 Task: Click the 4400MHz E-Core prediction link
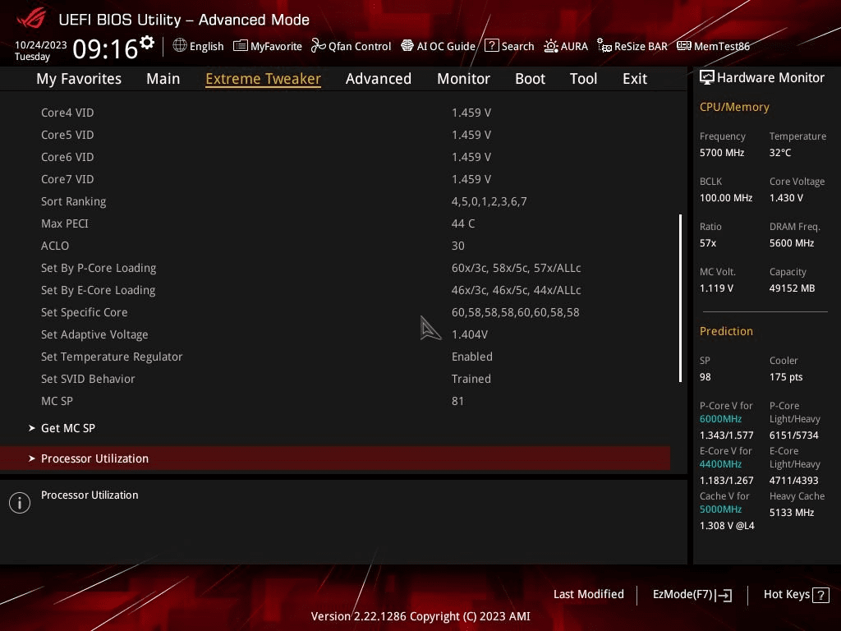pyautogui.click(x=720, y=464)
